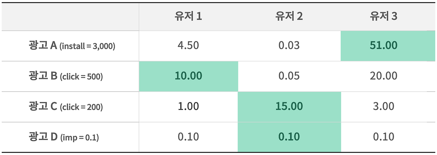Click the 유저 3 column header
Screen dimensions: 437x155
(x=384, y=16)
